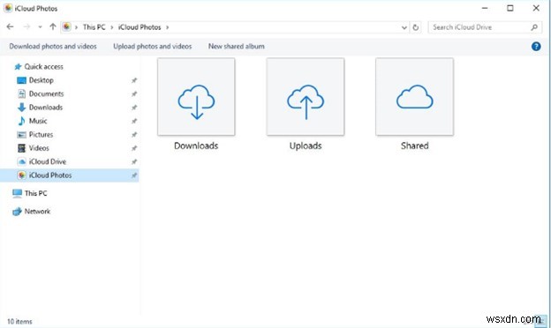Minimize the iCloud Photos window
The image size is (551, 328).
(485, 8)
